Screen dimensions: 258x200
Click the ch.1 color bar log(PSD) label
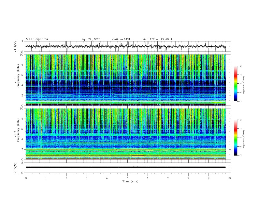point(244,85)
